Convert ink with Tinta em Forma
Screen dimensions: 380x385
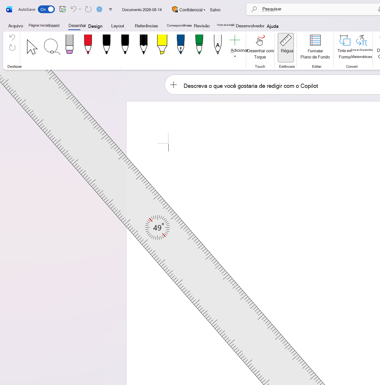[344, 47]
